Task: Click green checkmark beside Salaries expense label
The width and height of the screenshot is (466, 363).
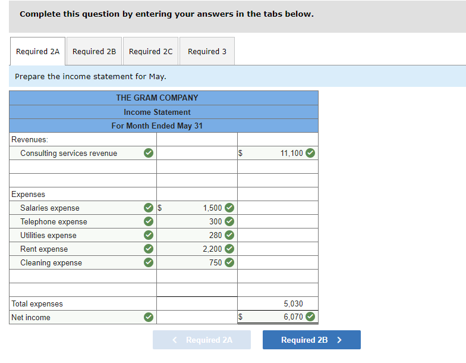Action: (149, 208)
